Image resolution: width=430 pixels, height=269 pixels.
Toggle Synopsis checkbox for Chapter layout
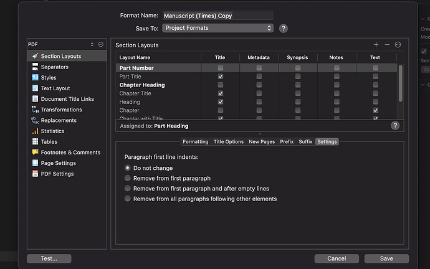coord(298,110)
